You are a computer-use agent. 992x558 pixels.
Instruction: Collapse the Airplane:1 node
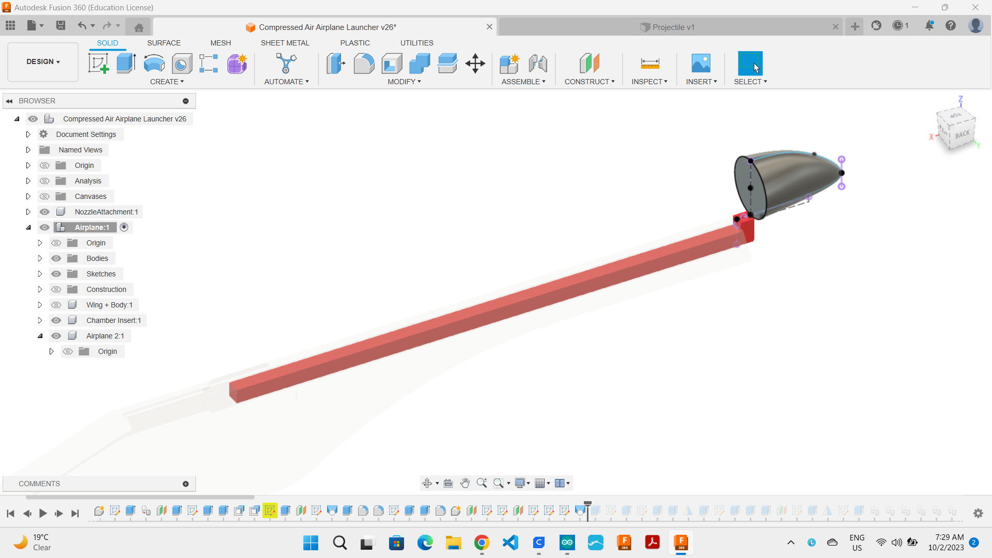point(28,227)
